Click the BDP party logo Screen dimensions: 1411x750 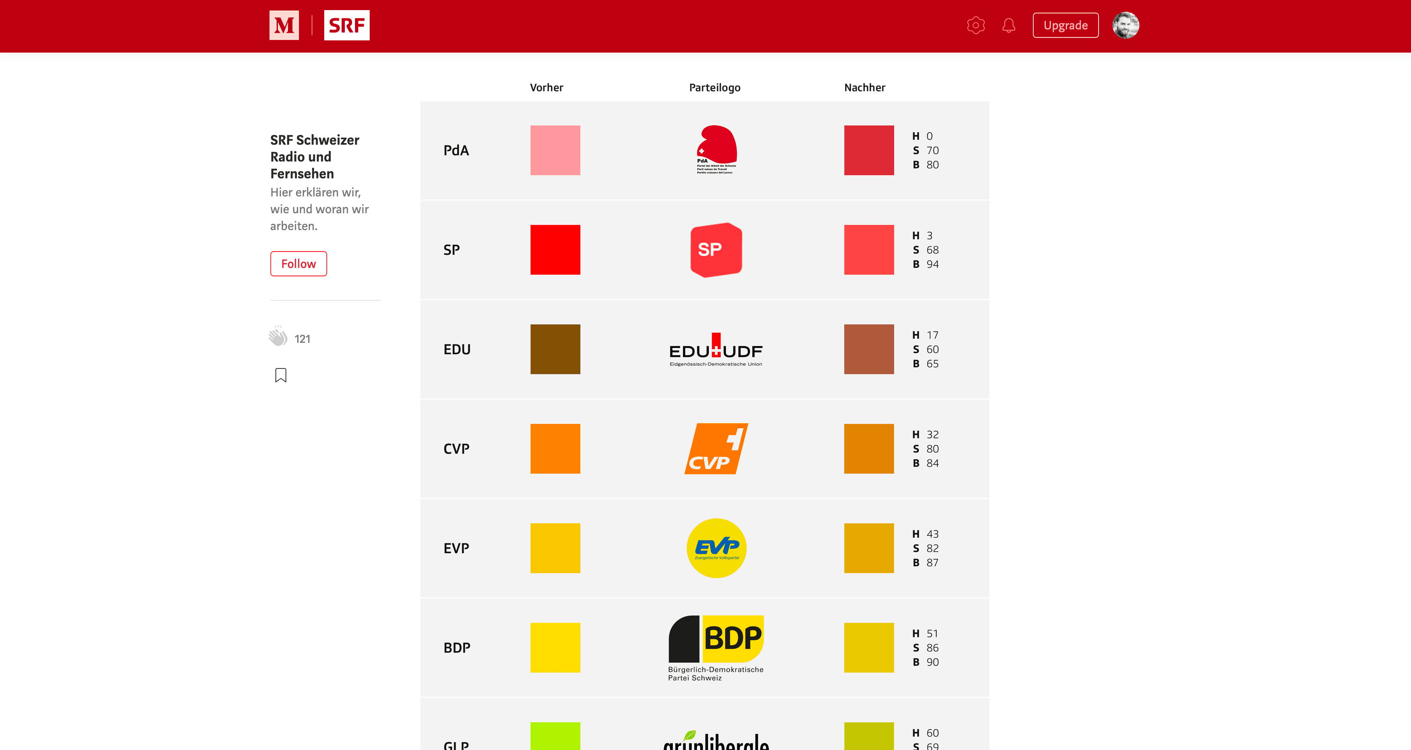tap(716, 648)
